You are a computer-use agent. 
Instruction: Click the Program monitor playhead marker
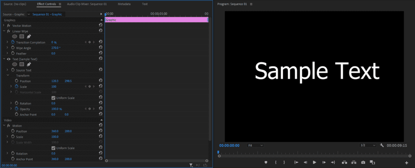(218, 152)
